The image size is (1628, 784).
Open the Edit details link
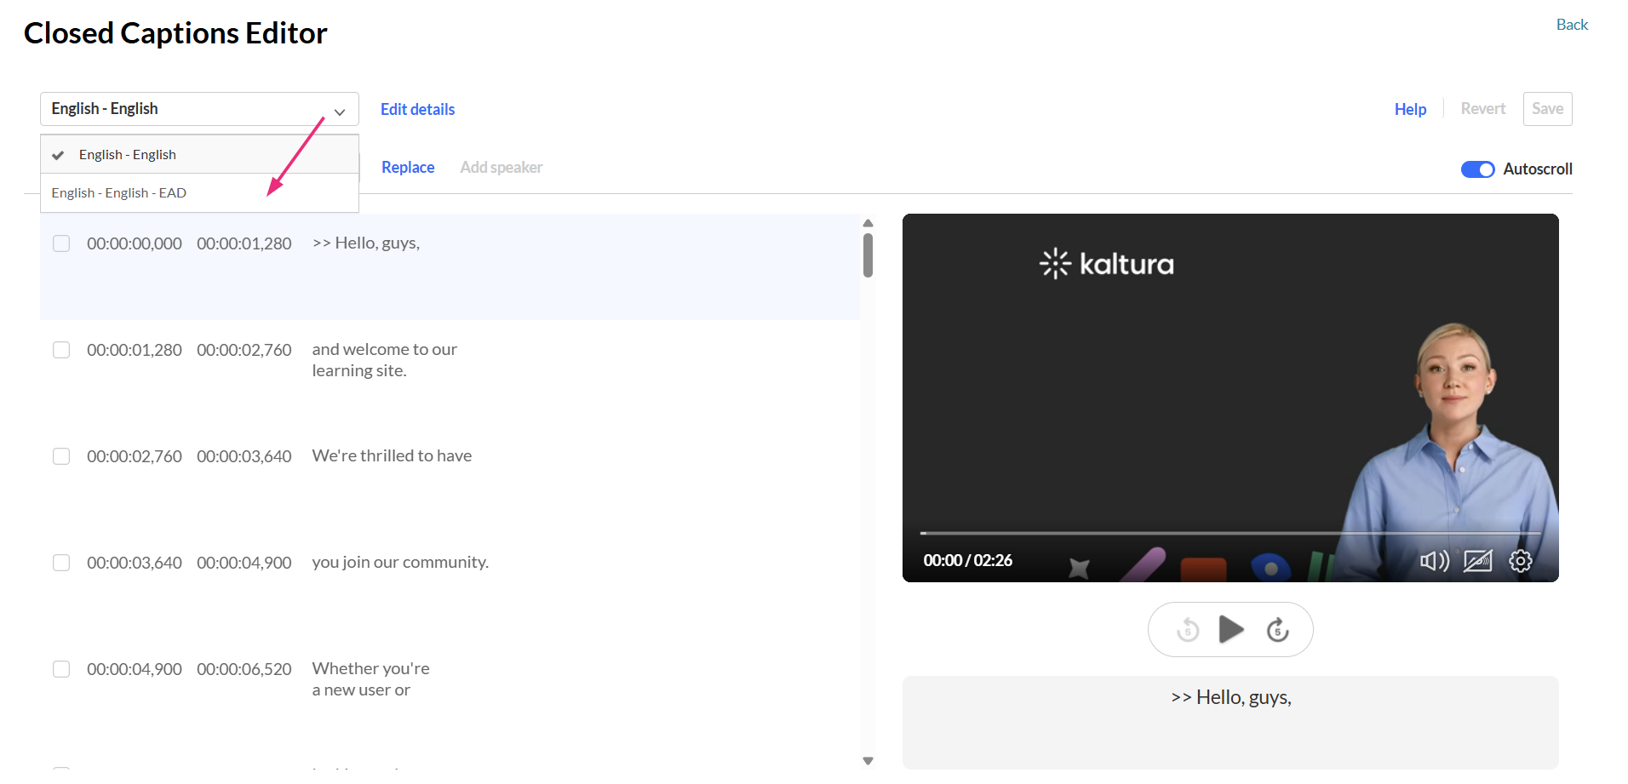[x=417, y=109]
